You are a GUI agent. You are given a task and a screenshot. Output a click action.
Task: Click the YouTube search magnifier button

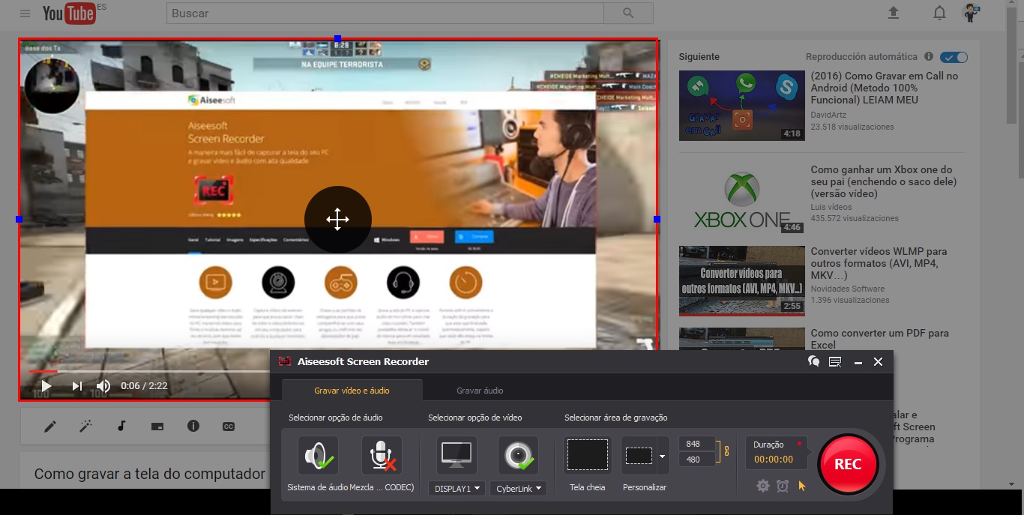click(x=628, y=13)
